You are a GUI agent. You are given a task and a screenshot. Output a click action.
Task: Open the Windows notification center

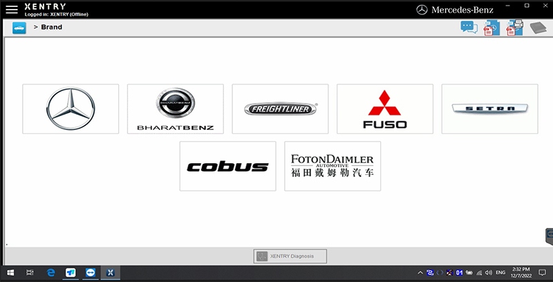pyautogui.click(x=542, y=272)
